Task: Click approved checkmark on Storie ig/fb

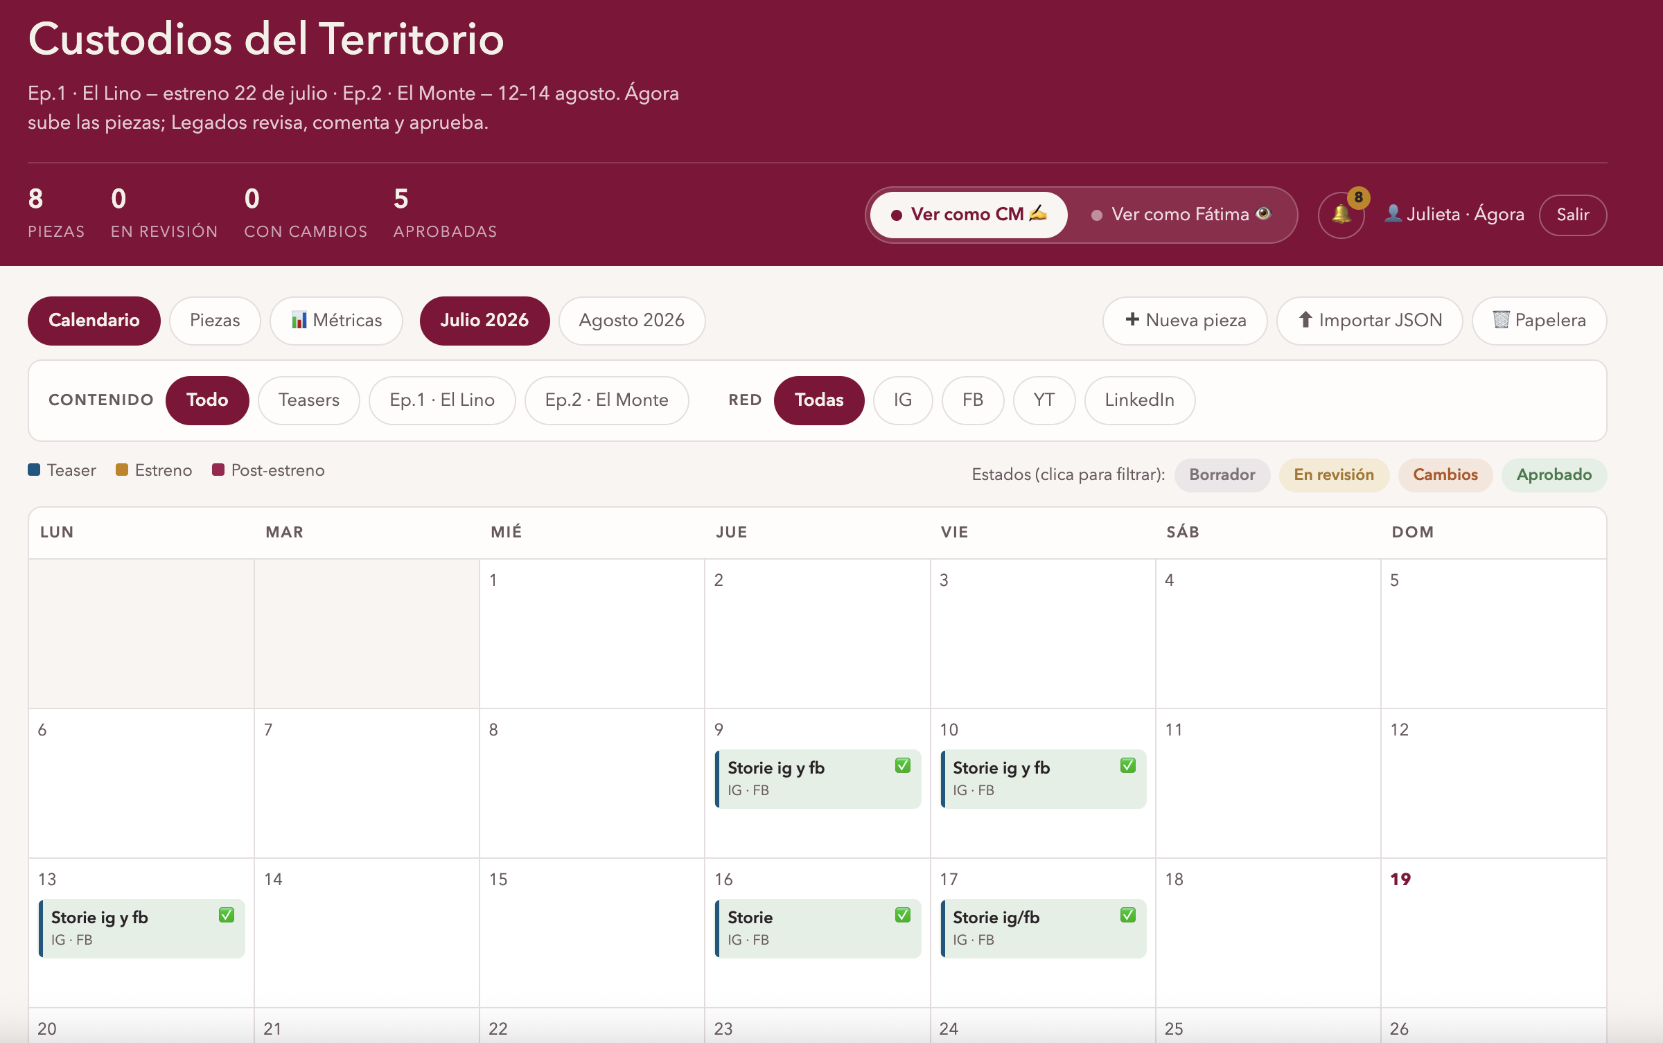Action: click(1127, 915)
